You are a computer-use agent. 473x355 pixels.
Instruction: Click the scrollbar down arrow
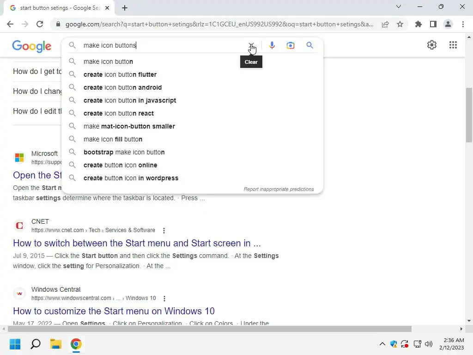click(468, 321)
